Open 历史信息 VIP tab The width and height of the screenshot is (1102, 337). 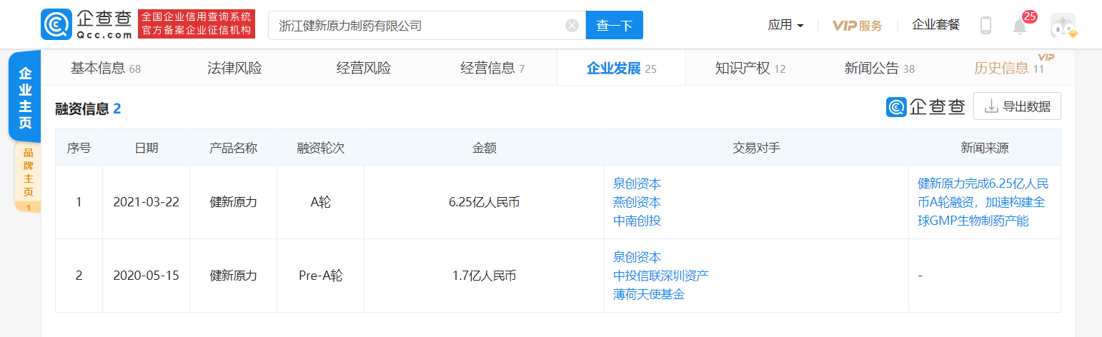pos(1009,69)
